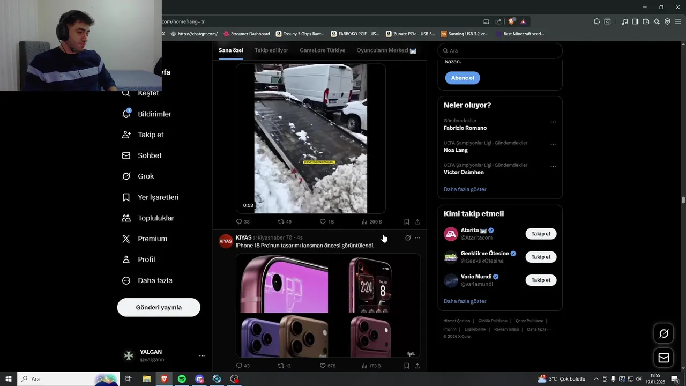686x386 pixels.
Task: Play the snowy ramp video
Action: [x=311, y=139]
